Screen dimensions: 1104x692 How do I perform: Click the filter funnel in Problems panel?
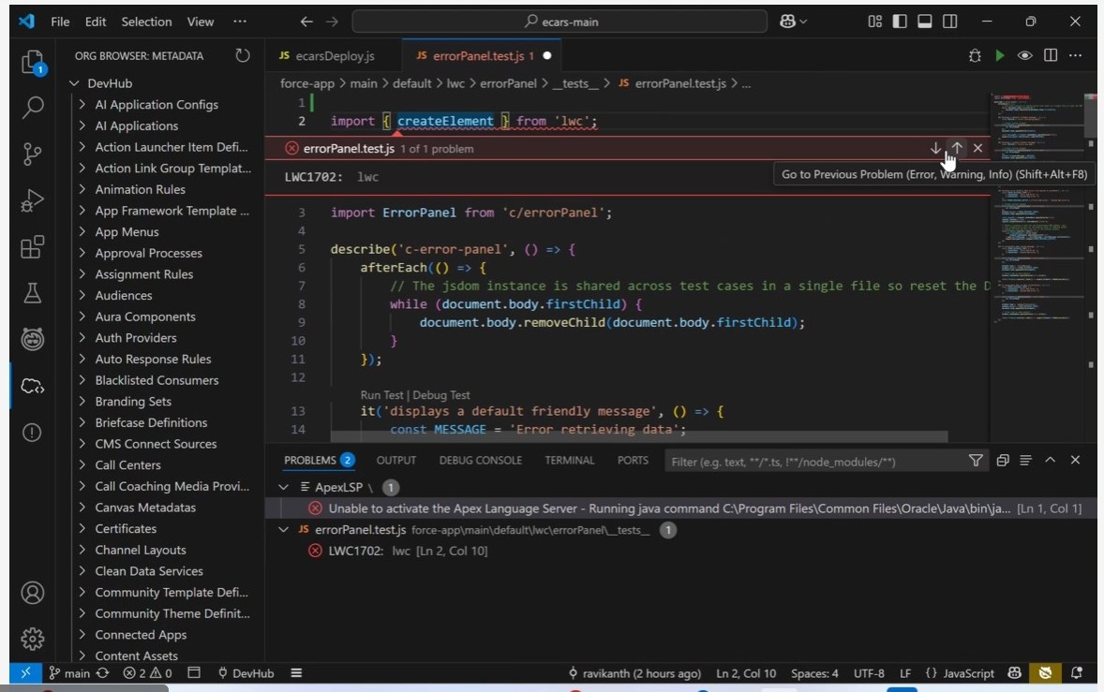977,460
